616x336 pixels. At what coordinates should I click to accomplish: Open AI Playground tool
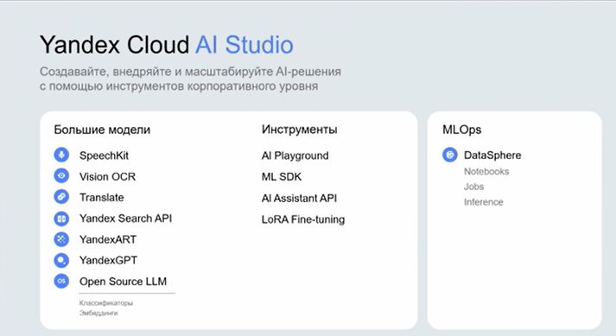tap(295, 156)
